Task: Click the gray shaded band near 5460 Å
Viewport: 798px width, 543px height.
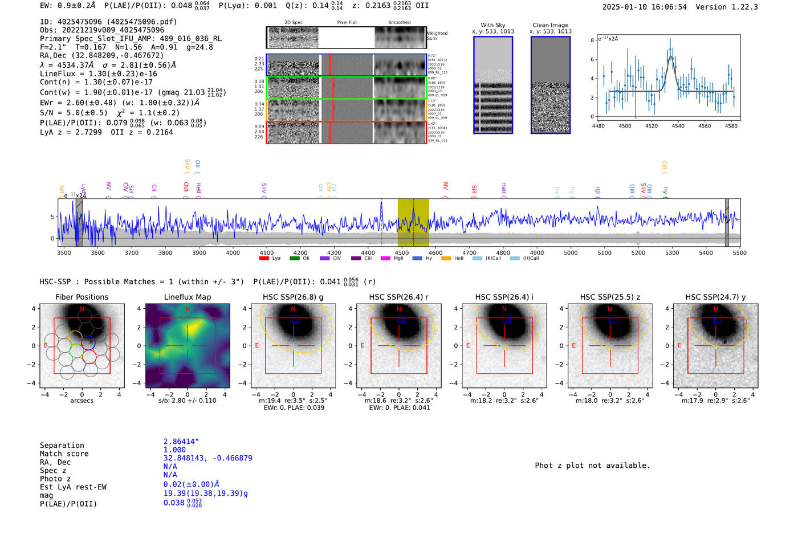Action: (727, 222)
